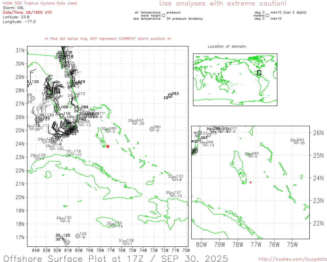Click the legend circle beside 'meters' units
This screenshot has height=262, width=327.
pyautogui.click(x=267, y=16)
